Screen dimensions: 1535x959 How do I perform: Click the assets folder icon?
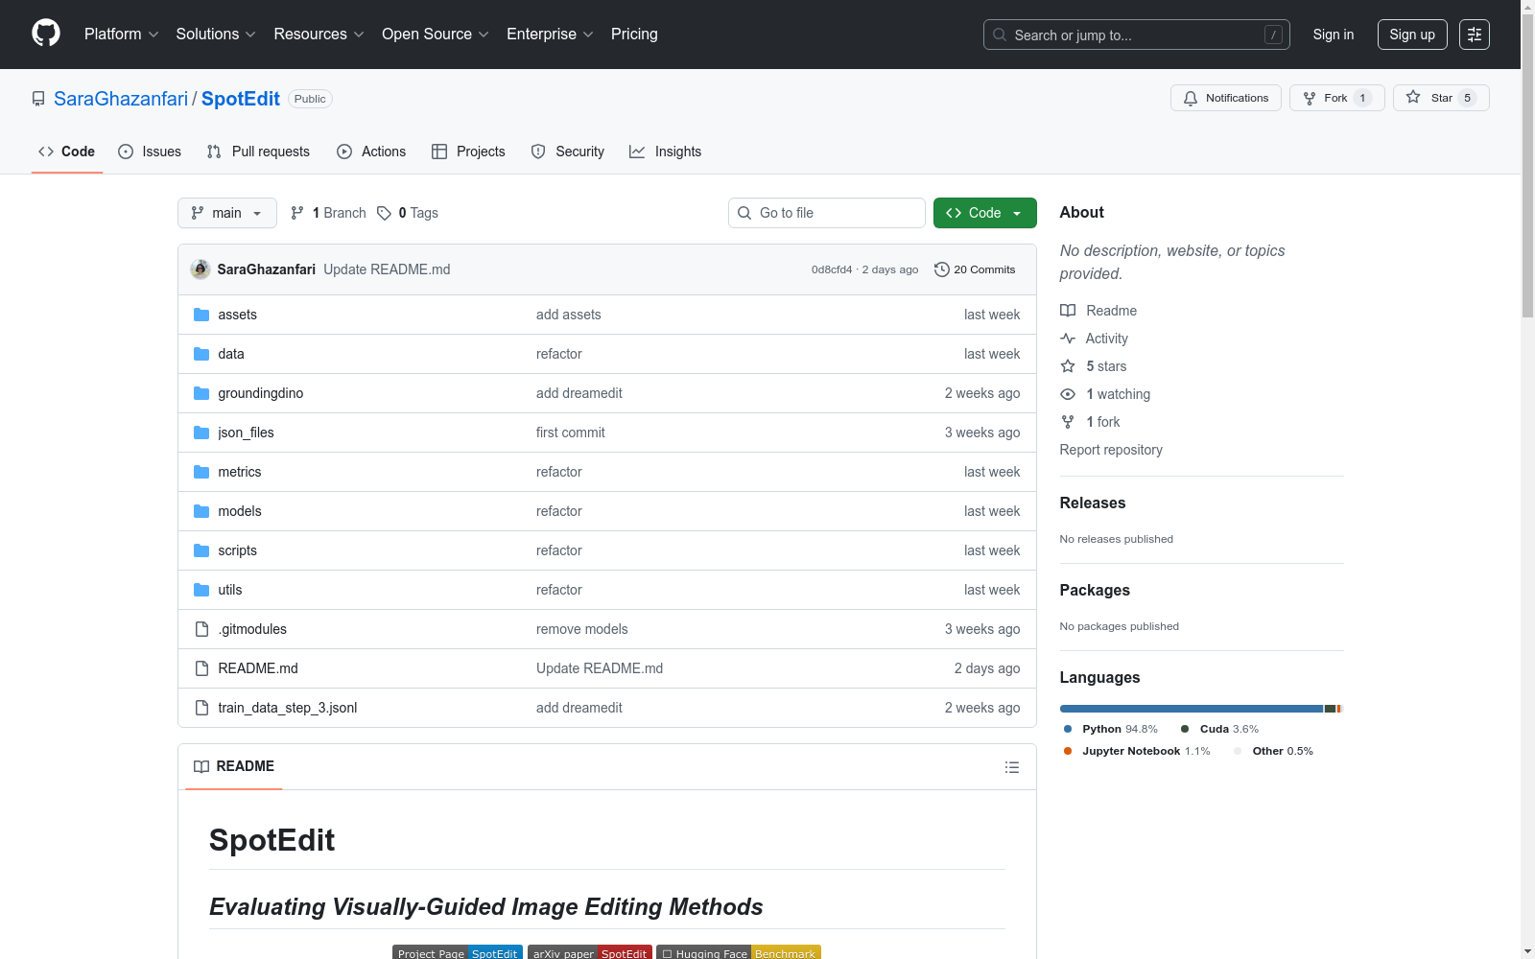[x=201, y=315]
